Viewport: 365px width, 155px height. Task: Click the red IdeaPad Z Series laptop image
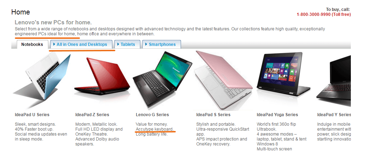click(x=102, y=76)
